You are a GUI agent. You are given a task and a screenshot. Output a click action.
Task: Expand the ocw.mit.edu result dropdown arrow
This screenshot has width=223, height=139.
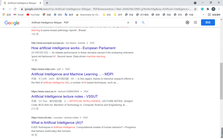coord(81,118)
